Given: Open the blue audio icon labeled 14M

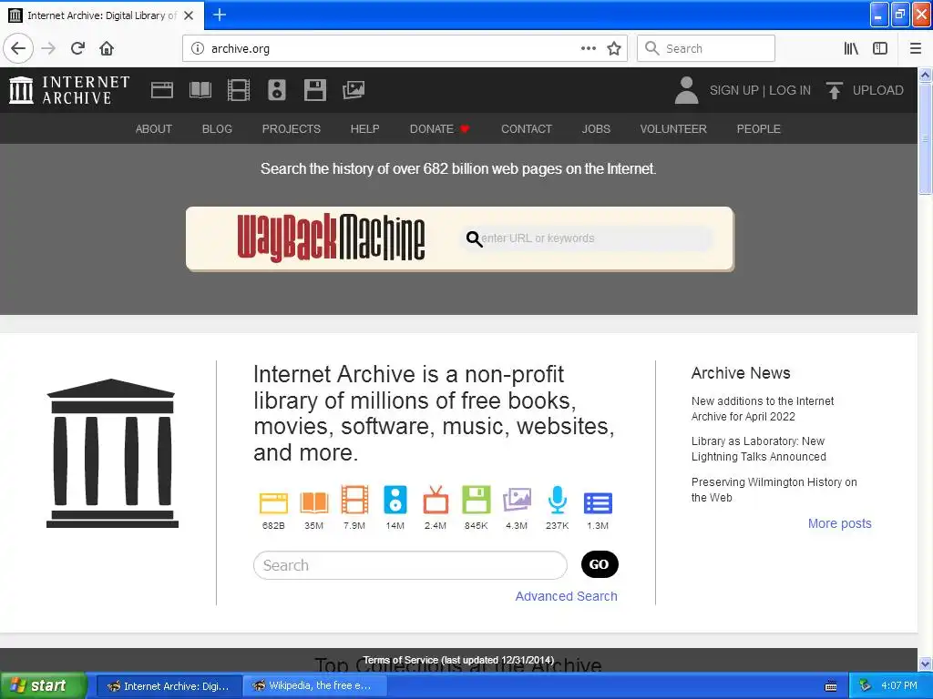Looking at the screenshot, I should [395, 500].
